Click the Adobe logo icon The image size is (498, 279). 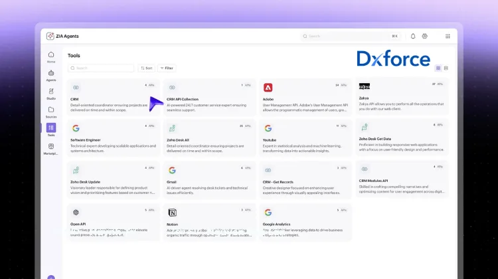[268, 88]
